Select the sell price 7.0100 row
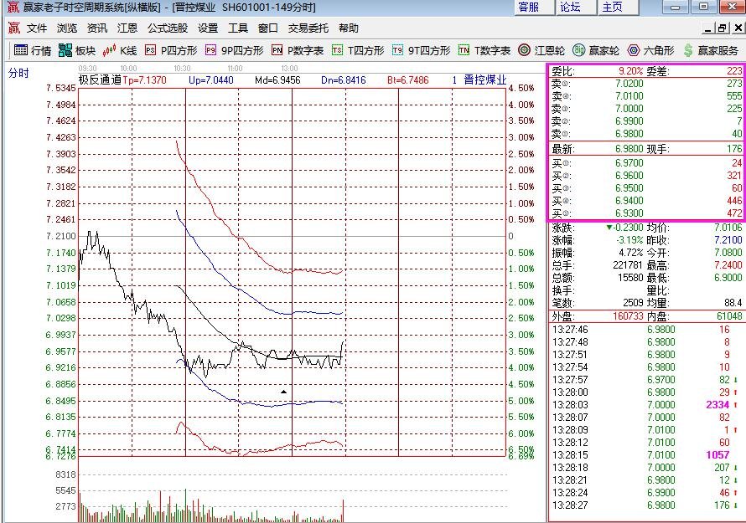The image size is (746, 523). pyautogui.click(x=646, y=96)
